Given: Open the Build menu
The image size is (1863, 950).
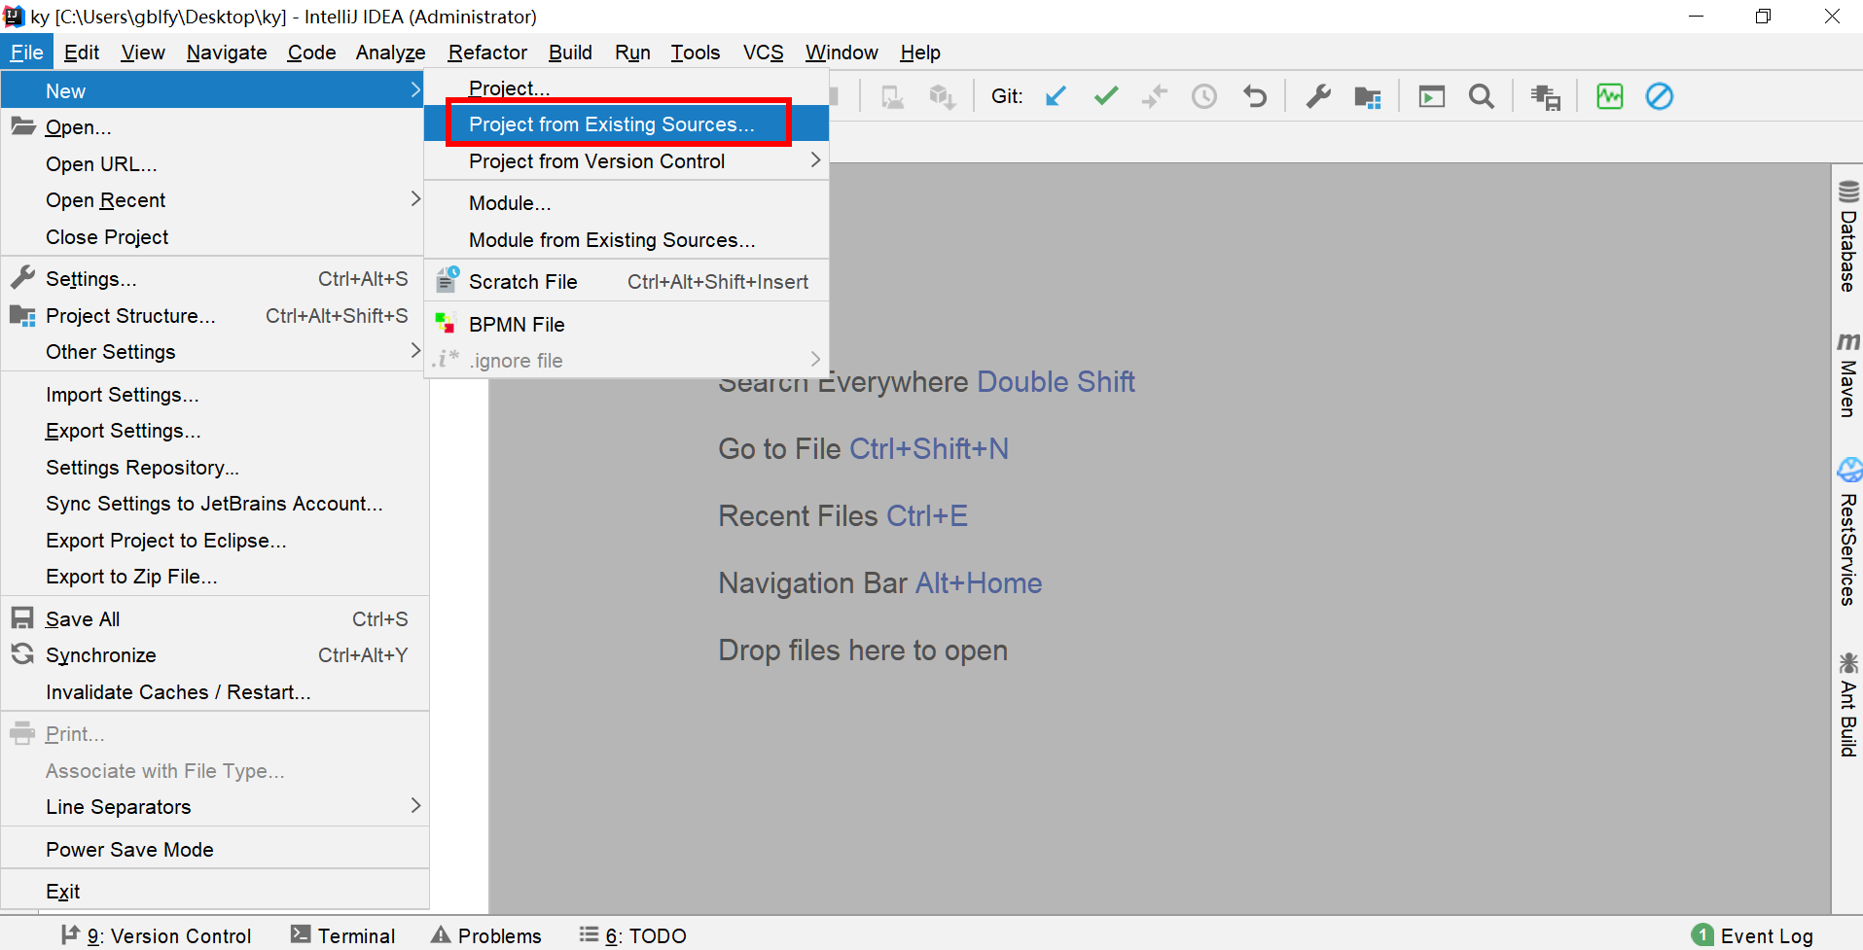Looking at the screenshot, I should point(570,53).
